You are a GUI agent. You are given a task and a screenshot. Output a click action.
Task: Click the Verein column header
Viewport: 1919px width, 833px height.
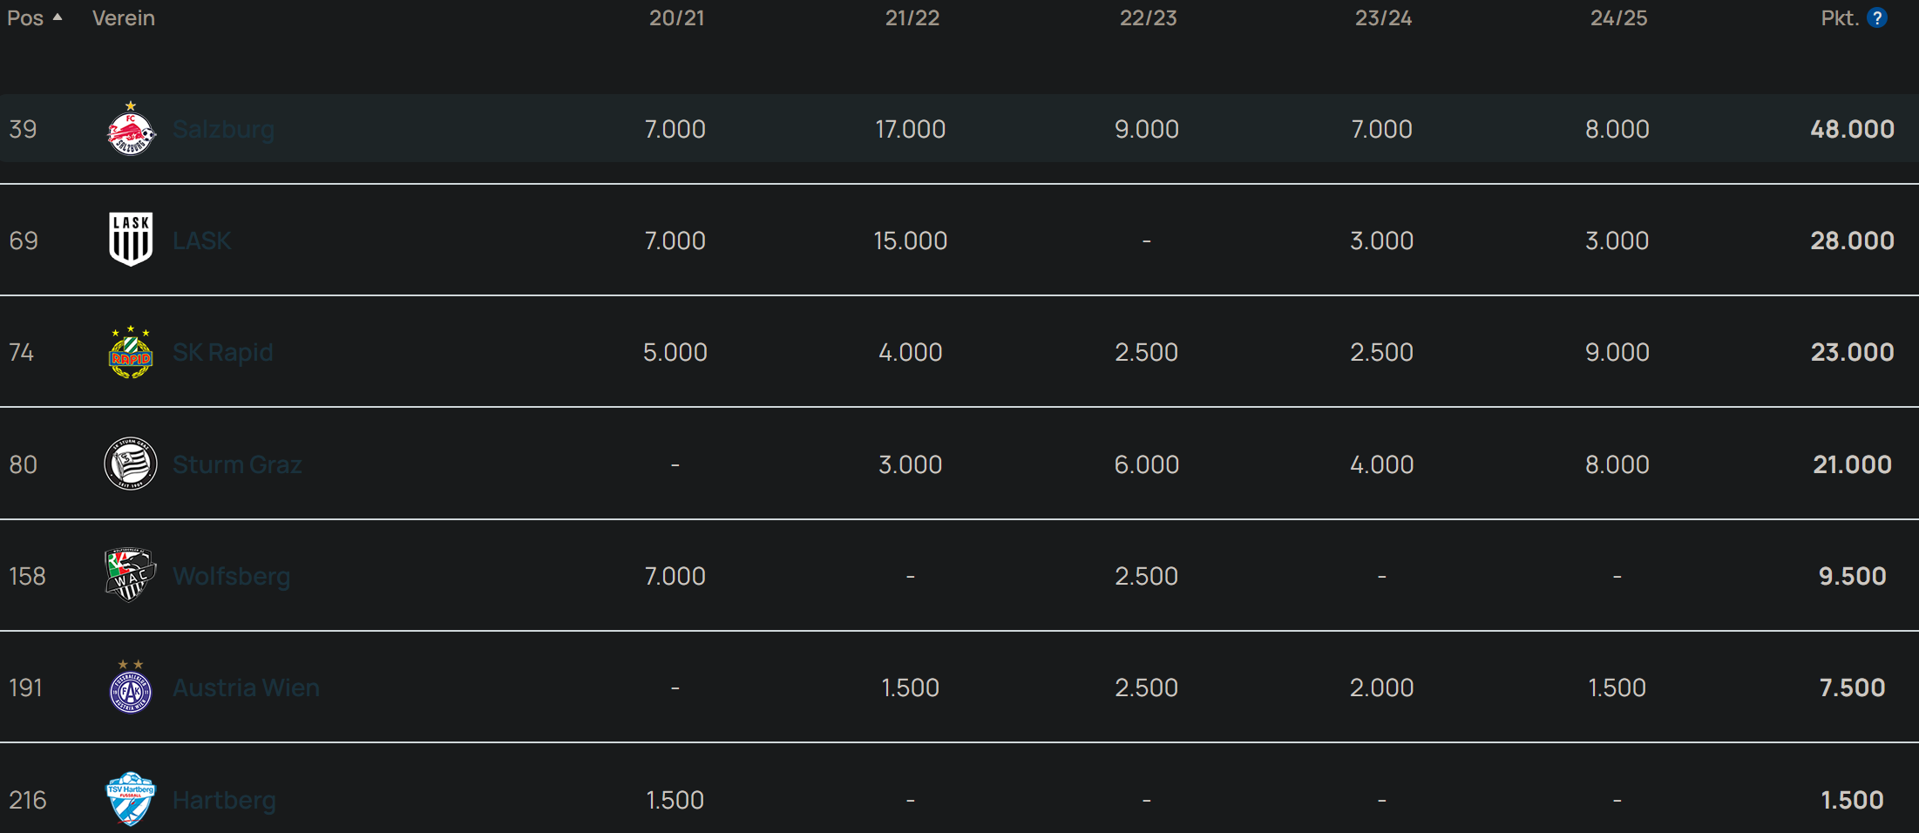(x=124, y=17)
